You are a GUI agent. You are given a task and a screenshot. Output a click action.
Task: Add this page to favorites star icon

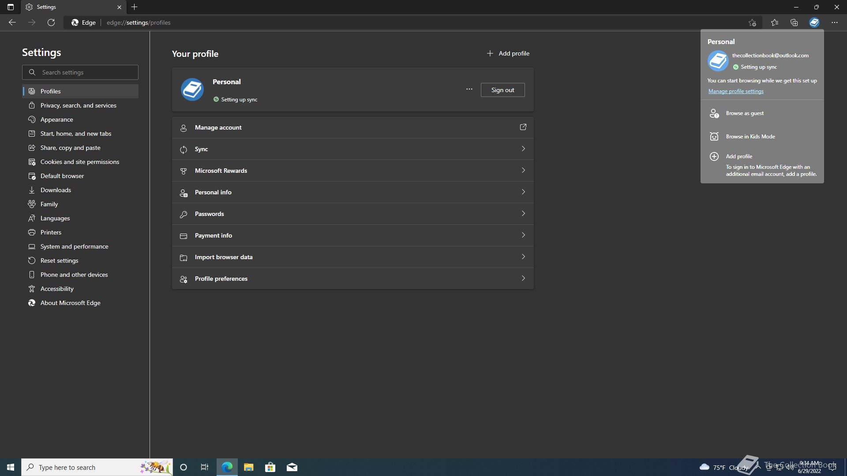pyautogui.click(x=752, y=22)
